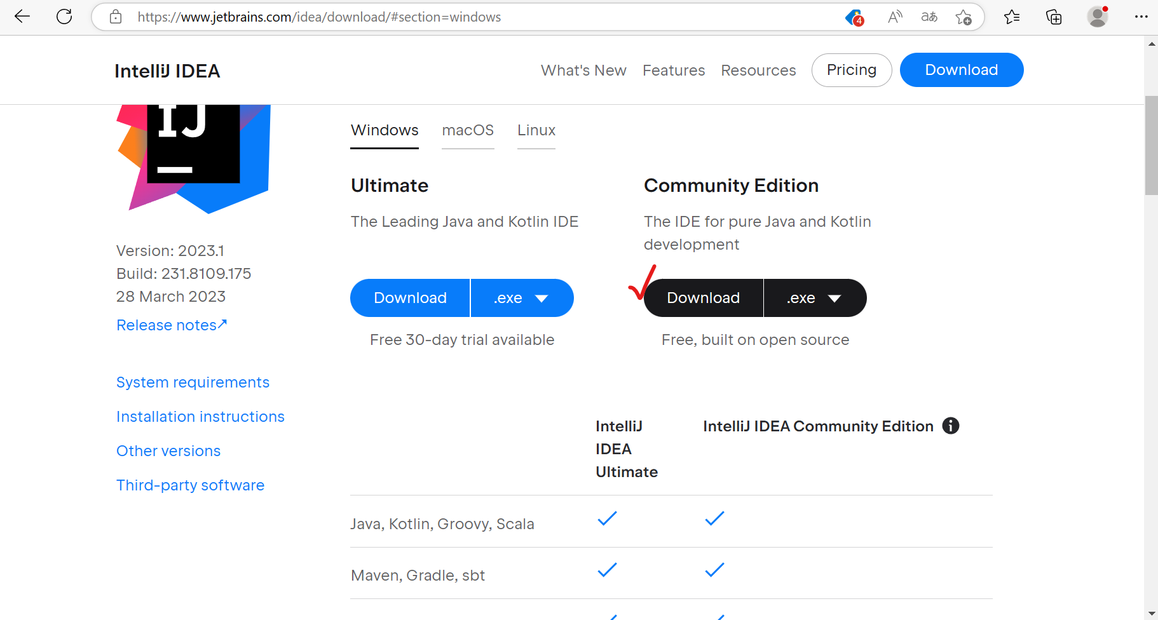The image size is (1158, 620).
Task: Click the 'Ultimate' heading above the description
Action: click(x=390, y=185)
